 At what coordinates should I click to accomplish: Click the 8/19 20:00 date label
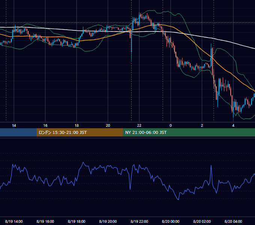point(108,221)
